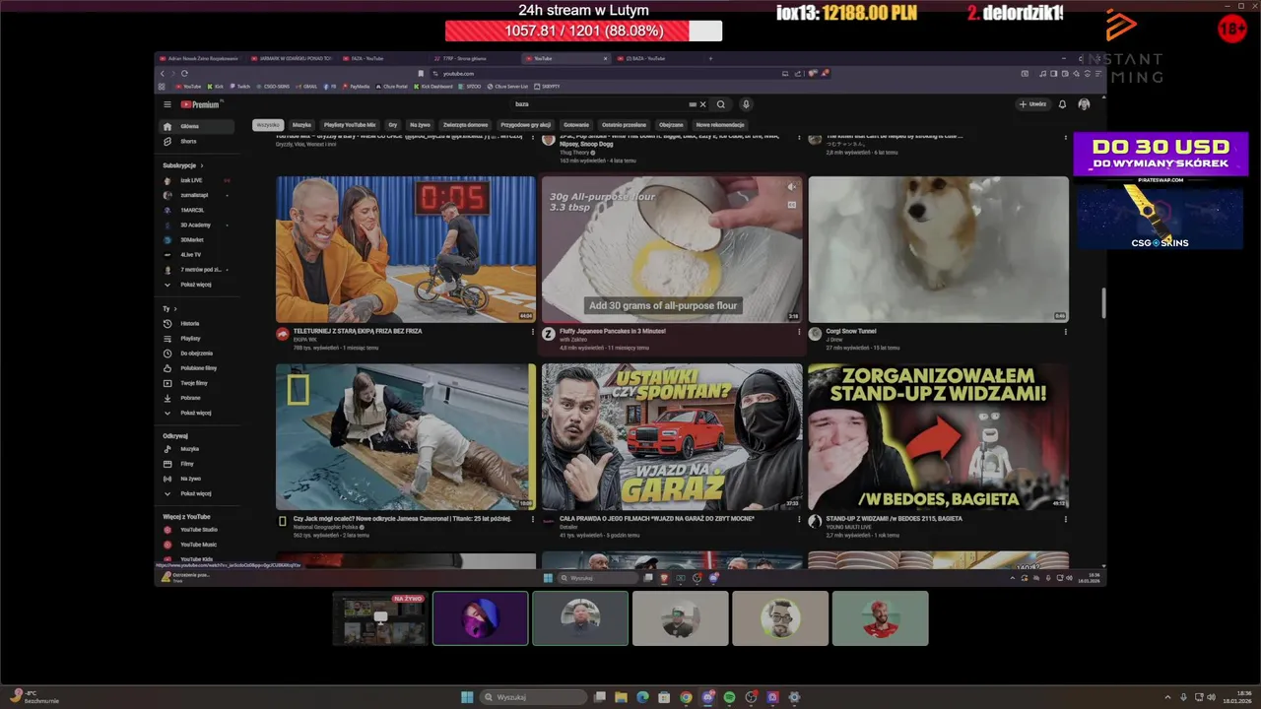The image size is (1261, 709).
Task: Select the Nowe rekomendacje chip
Action: point(720,125)
